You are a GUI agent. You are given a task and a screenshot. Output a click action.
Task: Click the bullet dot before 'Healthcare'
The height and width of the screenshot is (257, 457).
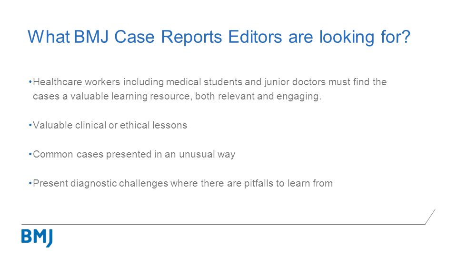coord(30,82)
